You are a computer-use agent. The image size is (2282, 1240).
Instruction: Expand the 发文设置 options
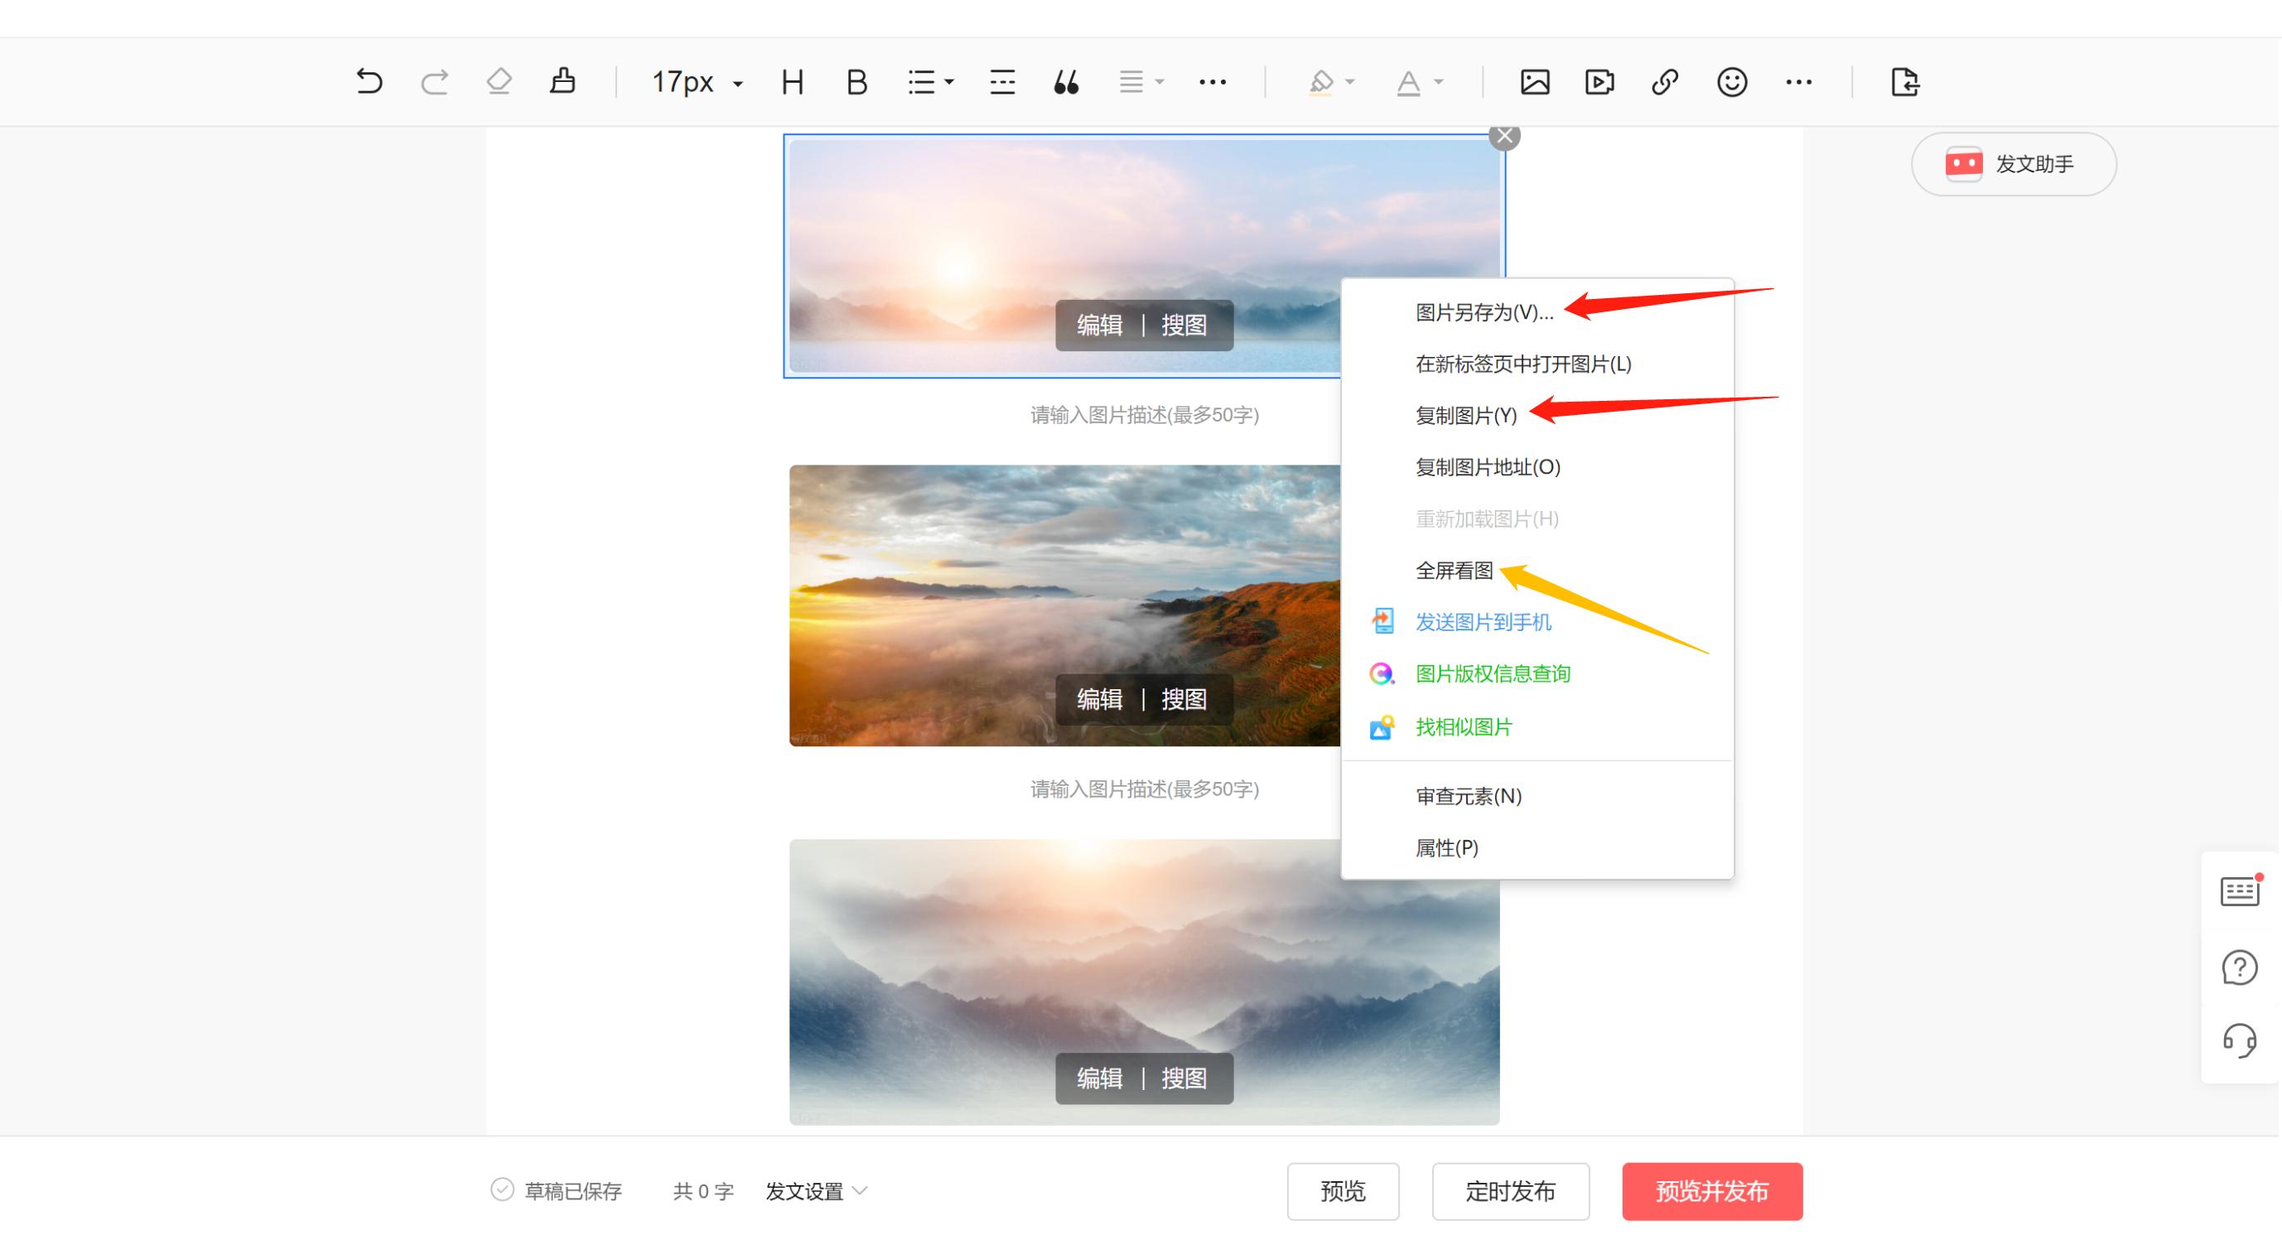pyautogui.click(x=814, y=1190)
